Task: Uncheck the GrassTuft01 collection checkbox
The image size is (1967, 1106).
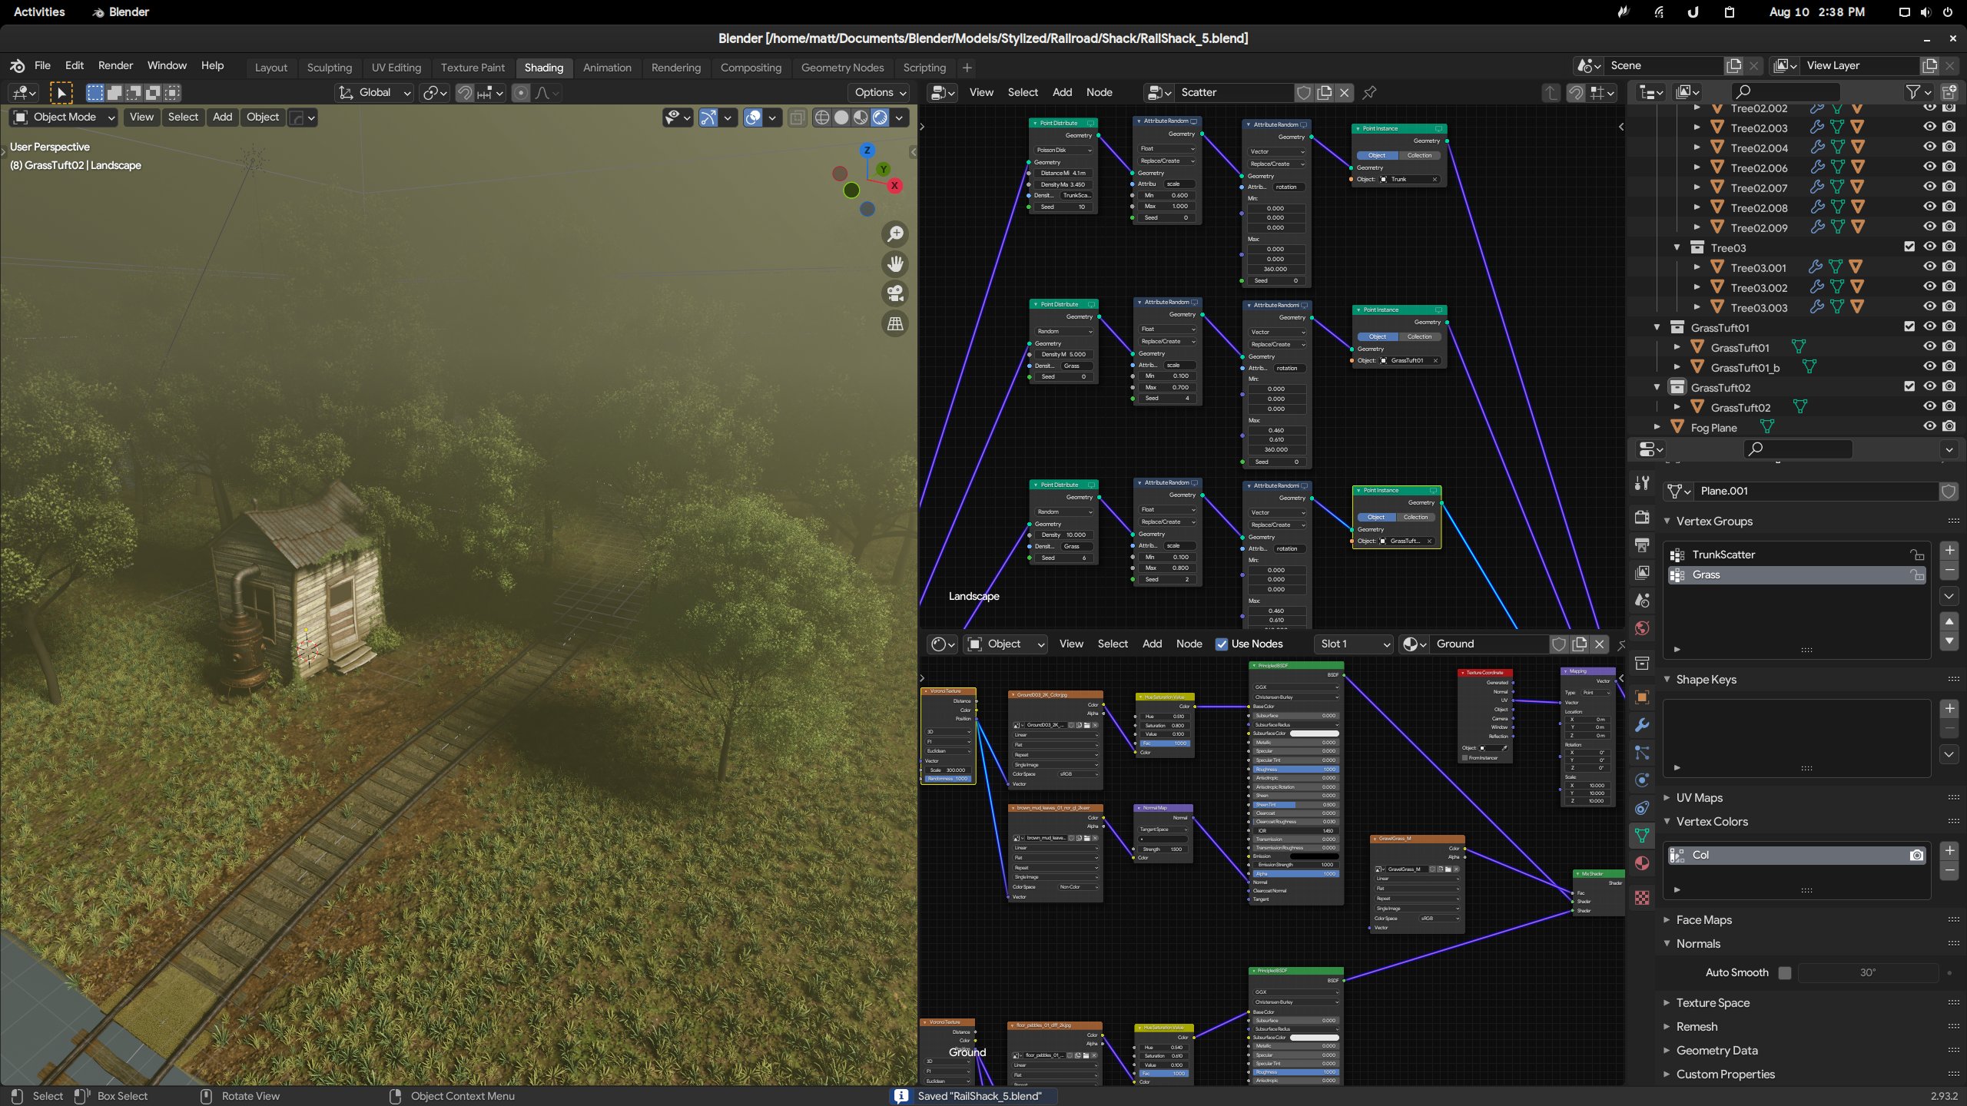Action: click(1909, 326)
